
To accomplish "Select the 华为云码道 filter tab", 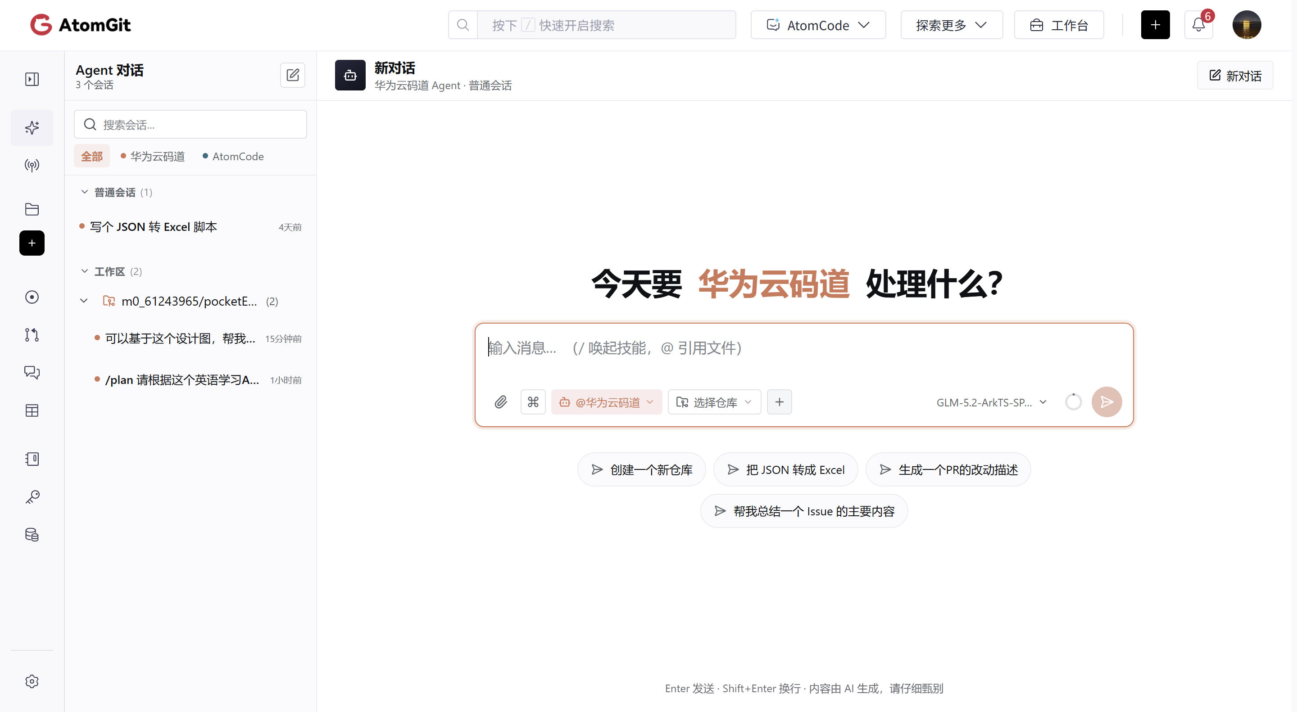I will click(153, 157).
